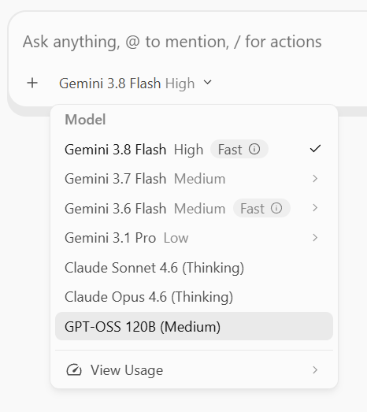Click the gauge icon next to View Usage
Image resolution: width=367 pixels, height=412 pixels.
pos(74,370)
